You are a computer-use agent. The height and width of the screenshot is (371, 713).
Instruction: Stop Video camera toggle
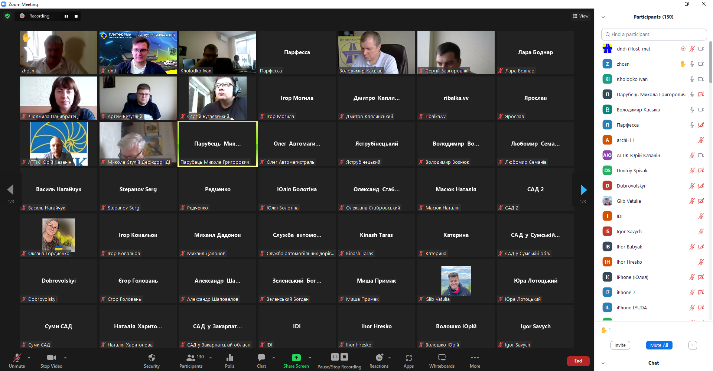point(51,358)
